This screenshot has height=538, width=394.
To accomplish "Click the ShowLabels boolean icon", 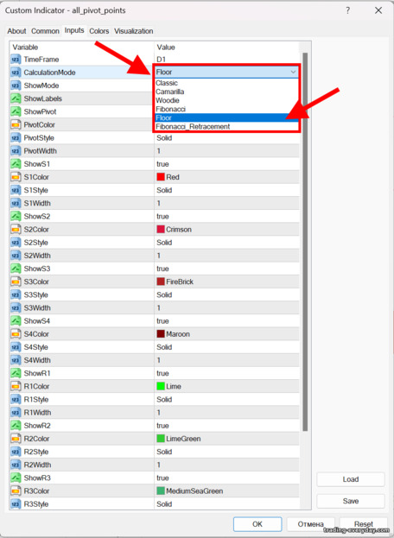I will pos(16,98).
